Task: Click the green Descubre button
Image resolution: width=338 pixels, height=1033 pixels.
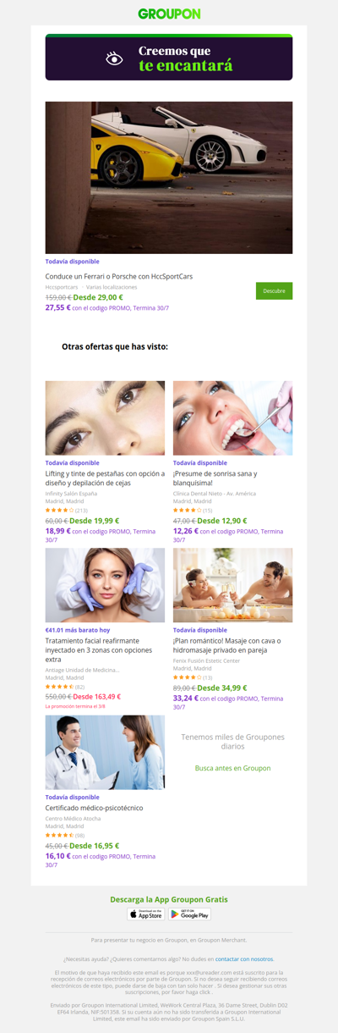Action: pyautogui.click(x=274, y=290)
